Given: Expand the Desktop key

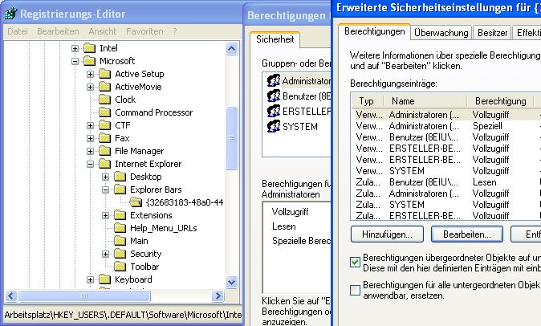Looking at the screenshot, I should [106, 177].
